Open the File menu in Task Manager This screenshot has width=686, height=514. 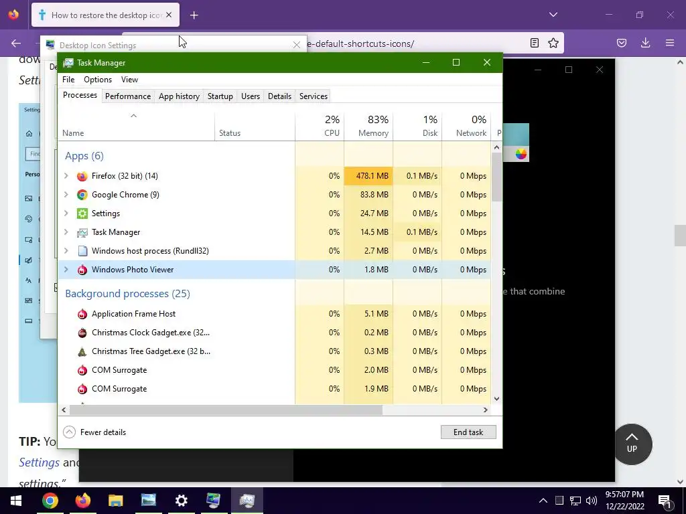coord(68,80)
